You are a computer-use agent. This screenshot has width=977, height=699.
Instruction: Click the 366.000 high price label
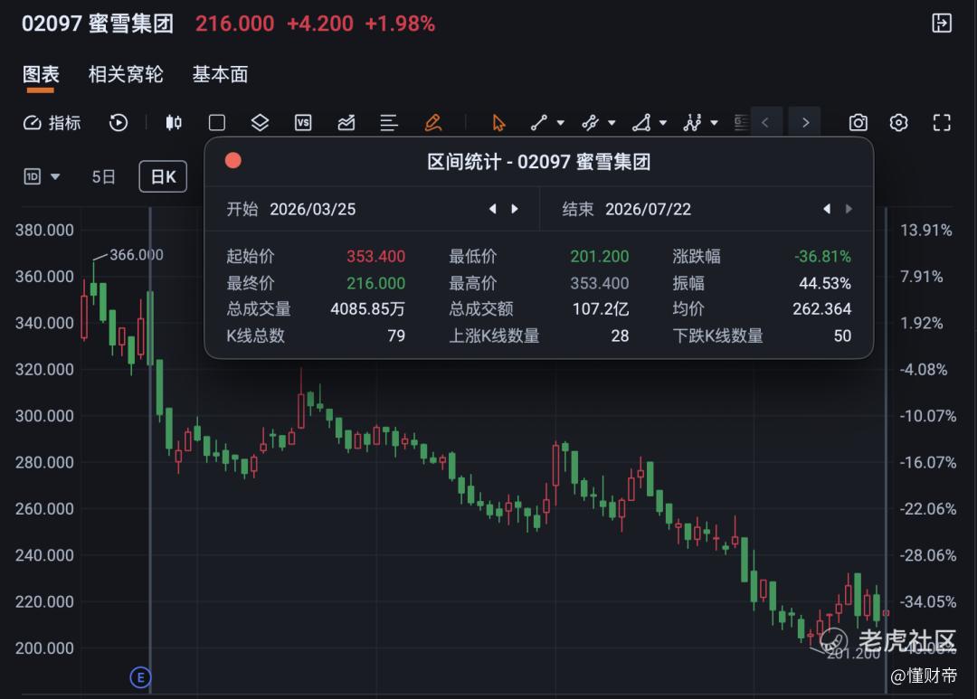137,255
